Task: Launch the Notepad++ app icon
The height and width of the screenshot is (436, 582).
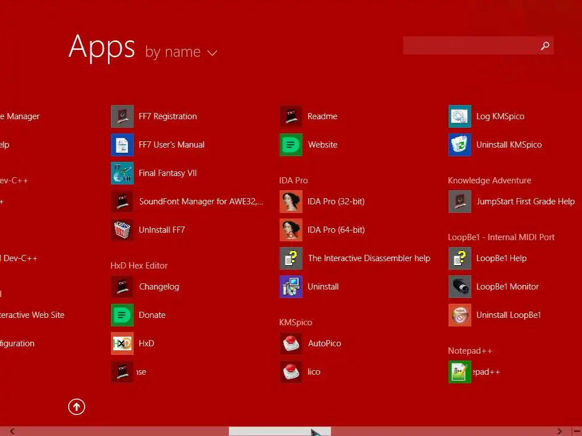Action: tap(460, 372)
